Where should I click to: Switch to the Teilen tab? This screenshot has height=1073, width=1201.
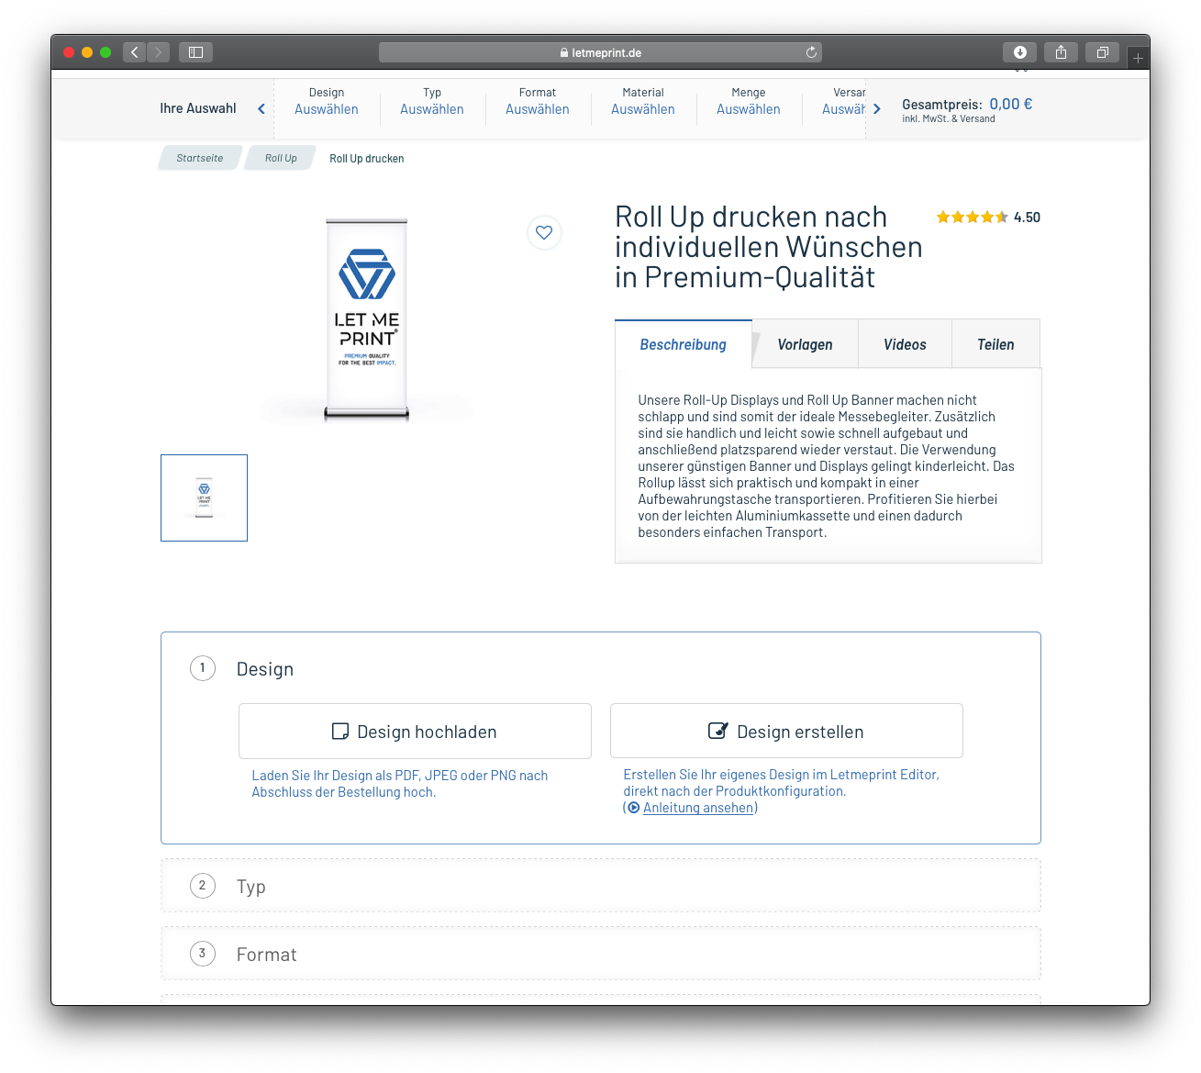pyautogui.click(x=995, y=344)
